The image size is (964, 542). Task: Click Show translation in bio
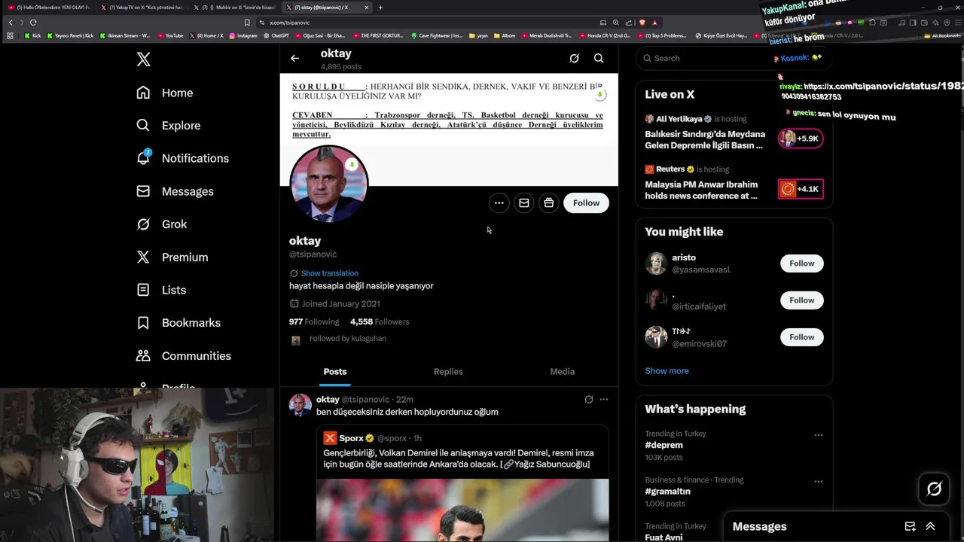329,273
